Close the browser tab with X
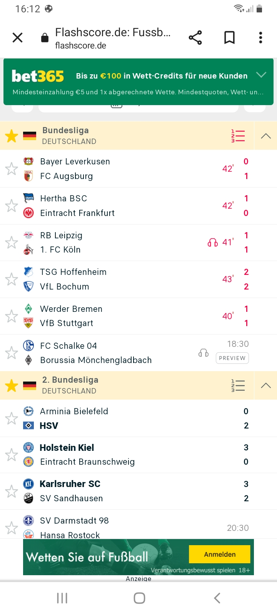 18,38
